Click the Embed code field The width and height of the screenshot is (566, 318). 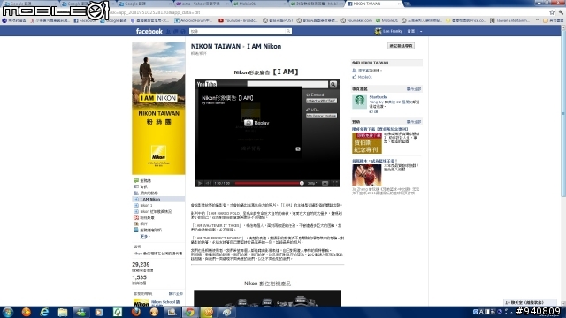pyautogui.click(x=321, y=101)
